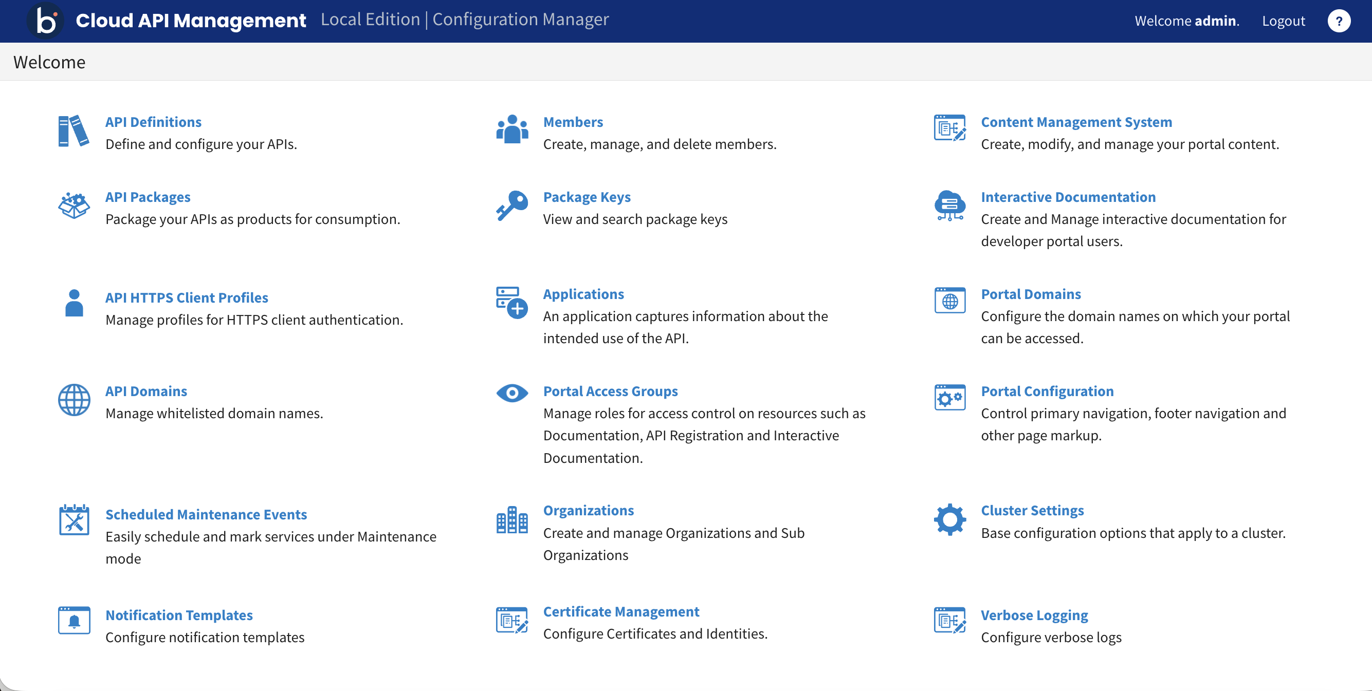The width and height of the screenshot is (1372, 691).
Task: Open Organizations link
Action: [589, 510]
